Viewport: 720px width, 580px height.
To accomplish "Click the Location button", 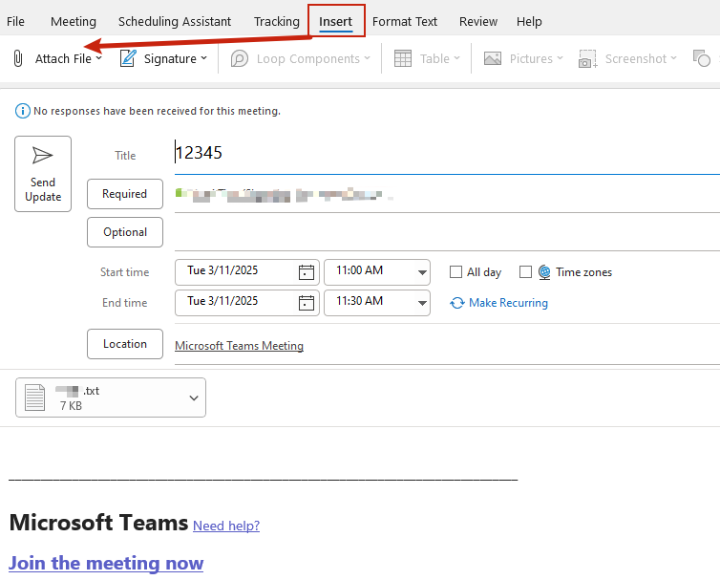I will click(125, 344).
